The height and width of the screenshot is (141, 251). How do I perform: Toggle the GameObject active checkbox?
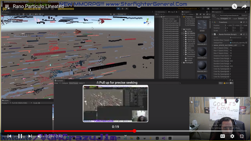coord(218,15)
